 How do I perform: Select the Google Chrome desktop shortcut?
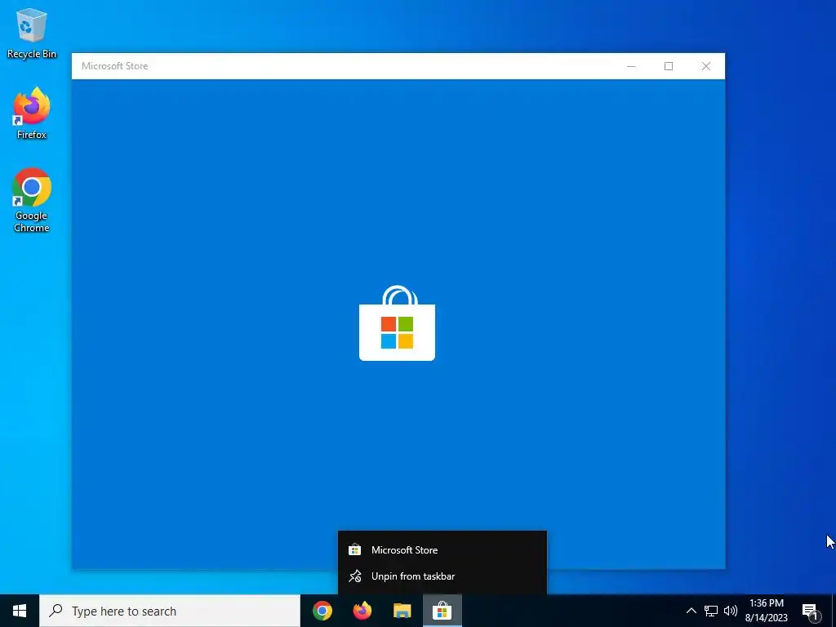32,200
